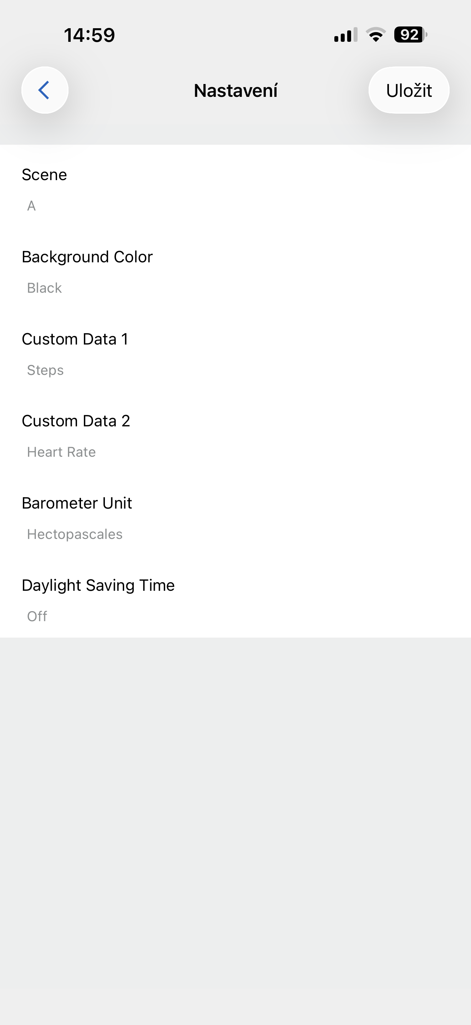The height and width of the screenshot is (1025, 471).
Task: Tap the Hectopascales unit value
Action: pyautogui.click(x=75, y=534)
